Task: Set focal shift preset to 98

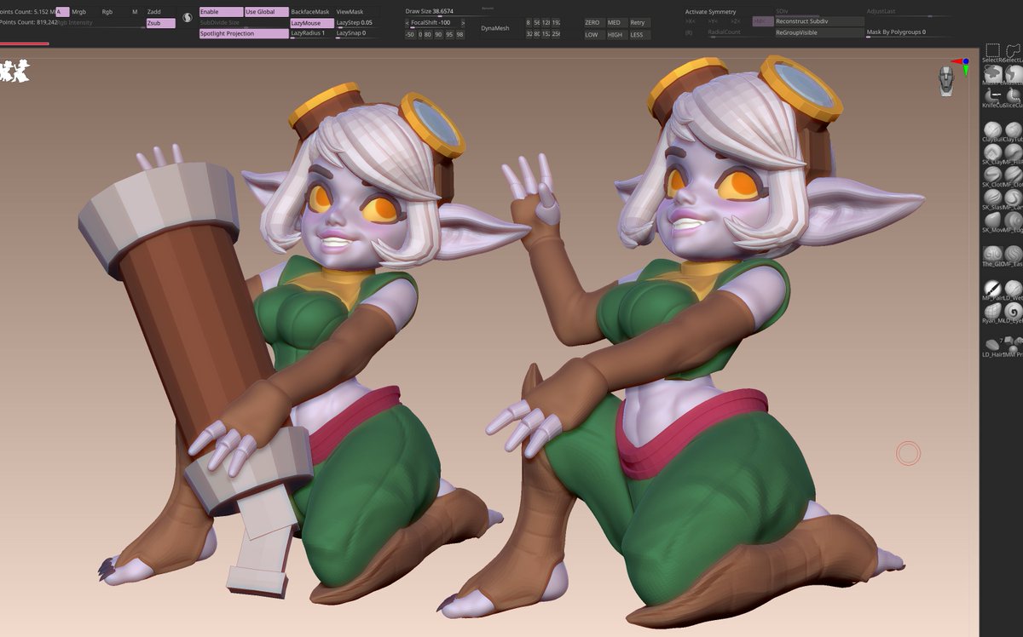Action: point(460,35)
